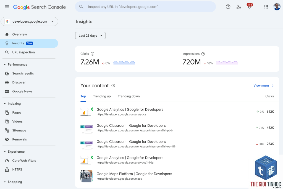
Task: Click the Google Maps Platform thumbnail
Action: [87, 176]
